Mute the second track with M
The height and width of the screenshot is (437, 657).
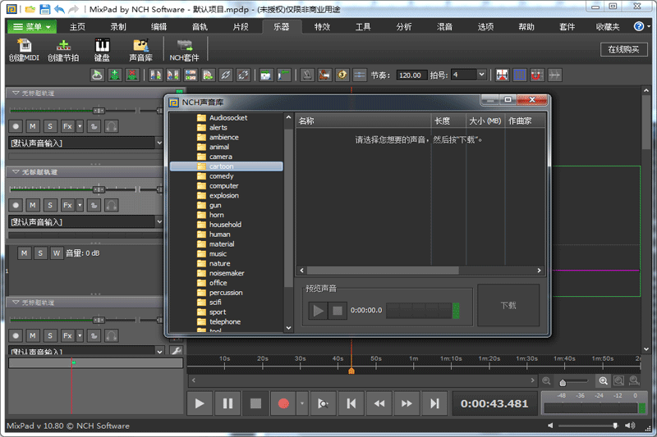33,205
